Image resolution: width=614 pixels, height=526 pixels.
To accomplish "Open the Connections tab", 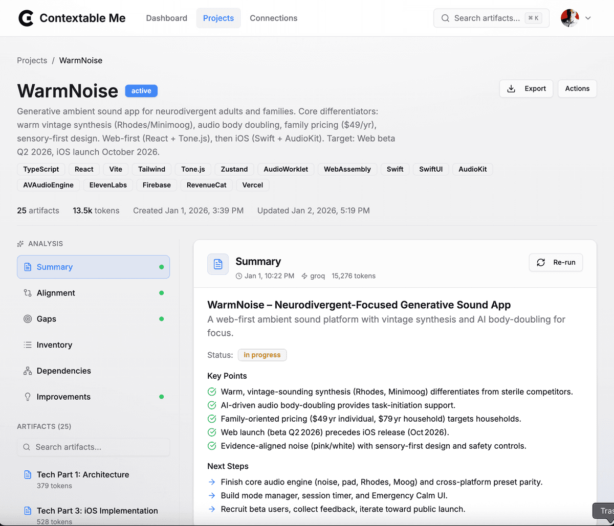I will (273, 18).
